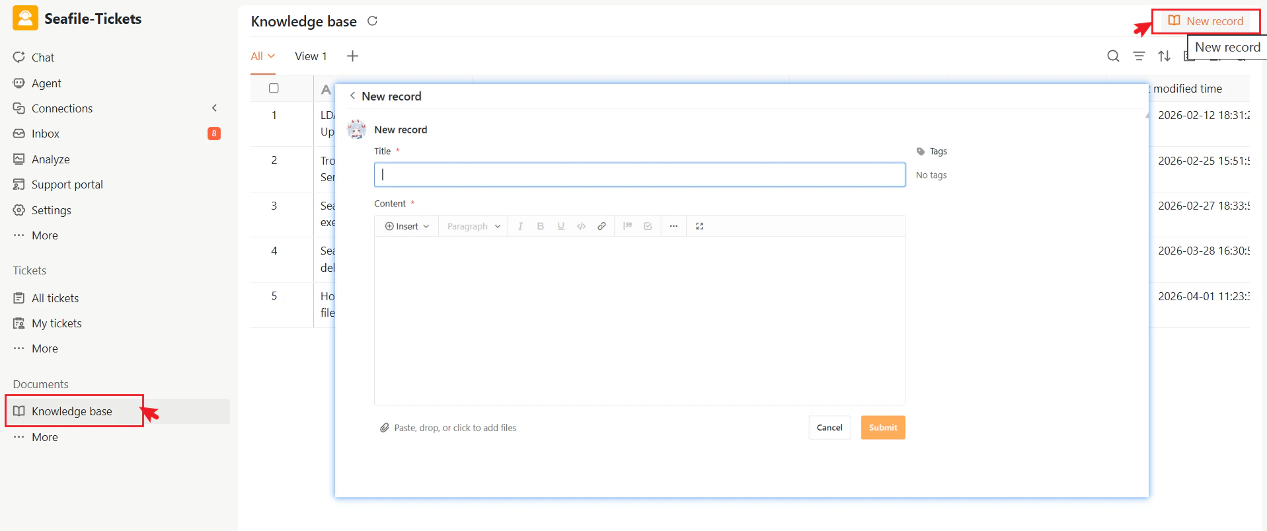Toggle underline formatting

561,226
